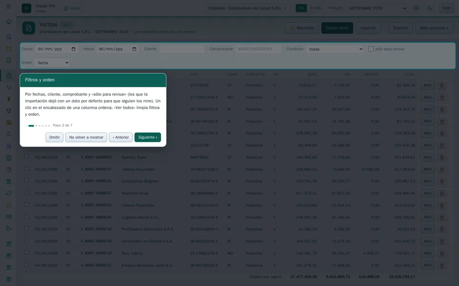Go back with the Anterior button
459x286 pixels.
tap(121, 137)
